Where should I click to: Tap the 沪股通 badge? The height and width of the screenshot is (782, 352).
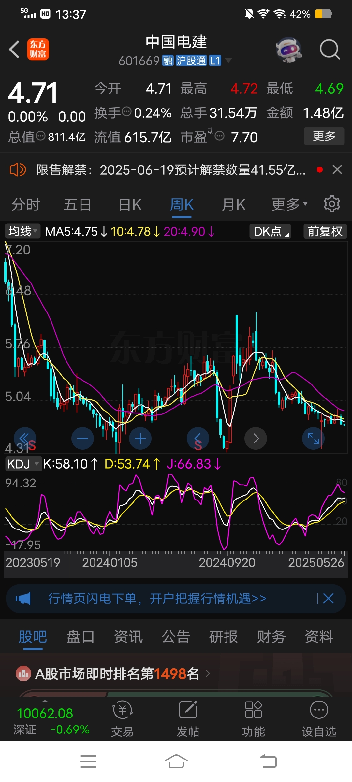click(x=191, y=61)
